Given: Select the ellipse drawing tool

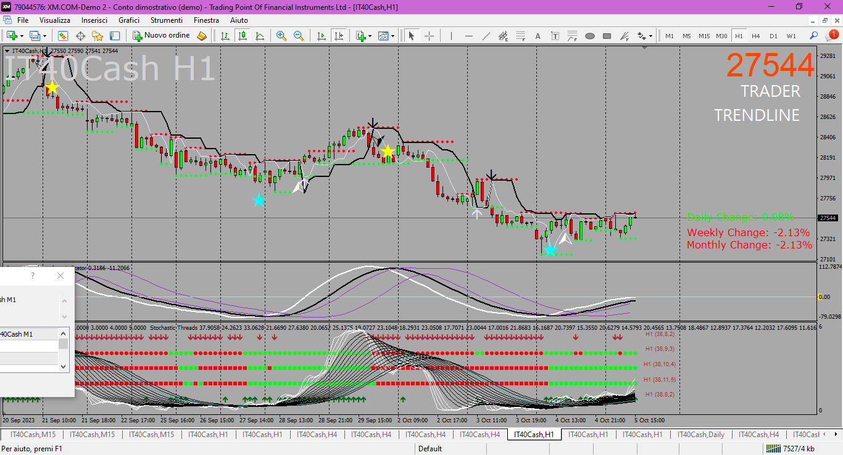Looking at the screenshot, I should coord(589,36).
